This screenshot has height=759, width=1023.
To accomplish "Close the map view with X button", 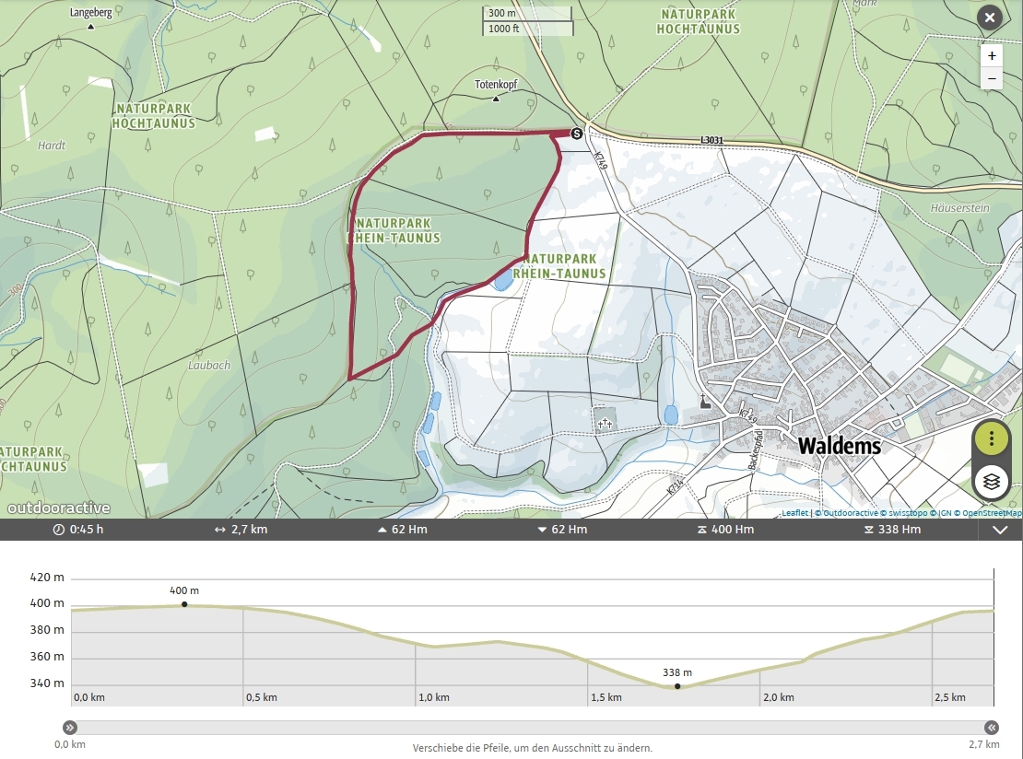I will pyautogui.click(x=989, y=18).
